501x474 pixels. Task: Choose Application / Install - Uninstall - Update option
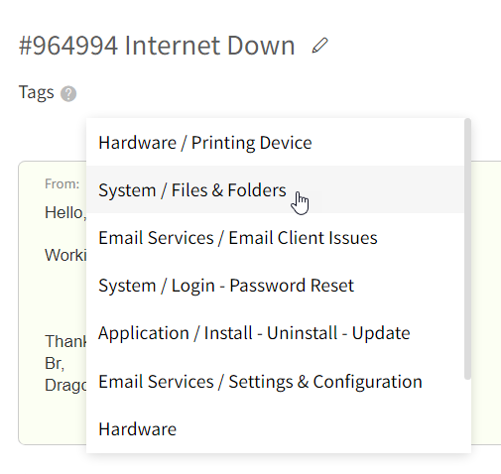(x=275, y=332)
